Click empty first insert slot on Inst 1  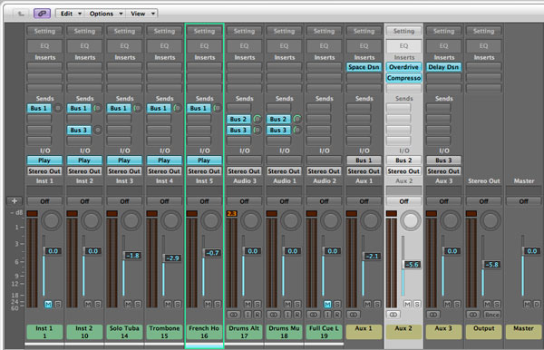(x=44, y=67)
